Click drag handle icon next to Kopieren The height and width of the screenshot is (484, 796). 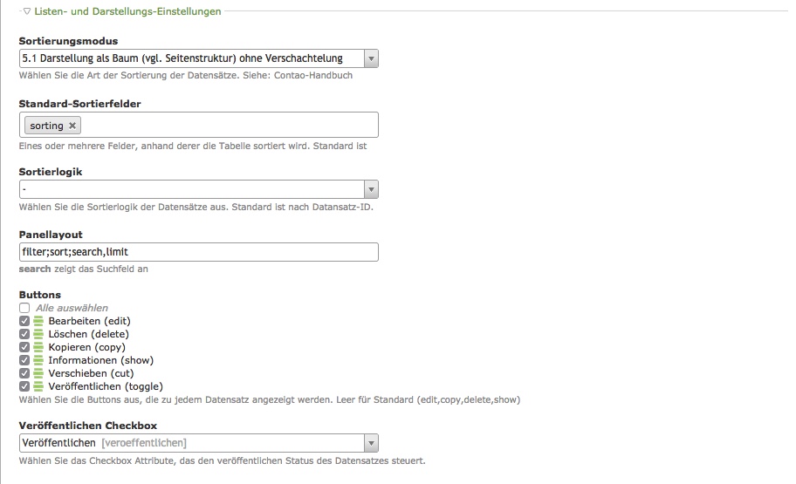38,347
